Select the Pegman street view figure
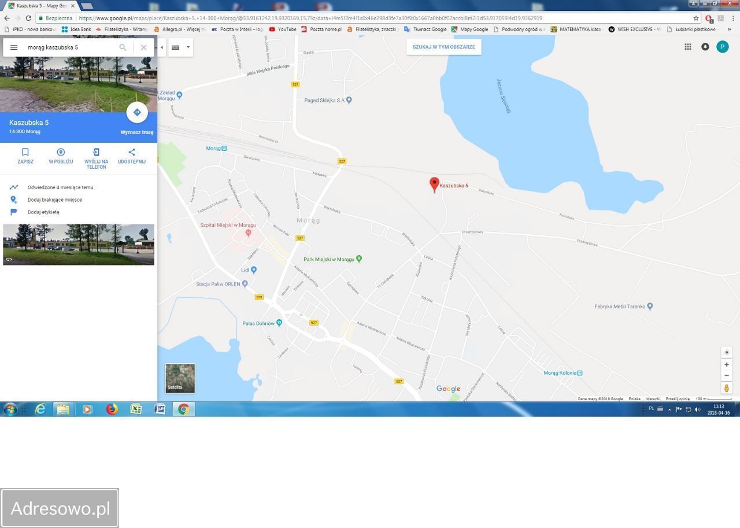This screenshot has width=740, height=528. tap(727, 387)
